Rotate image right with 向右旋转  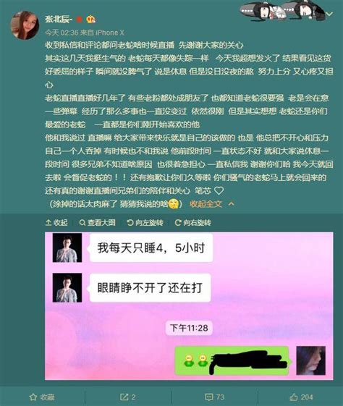click(193, 222)
